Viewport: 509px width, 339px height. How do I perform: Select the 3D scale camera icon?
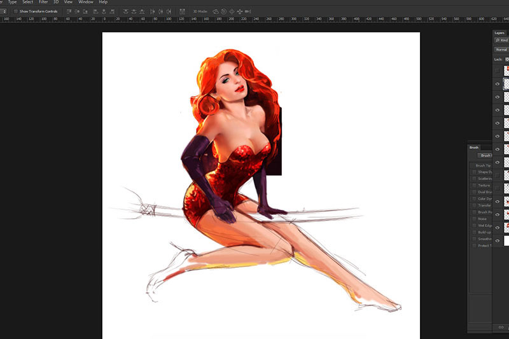coord(248,11)
